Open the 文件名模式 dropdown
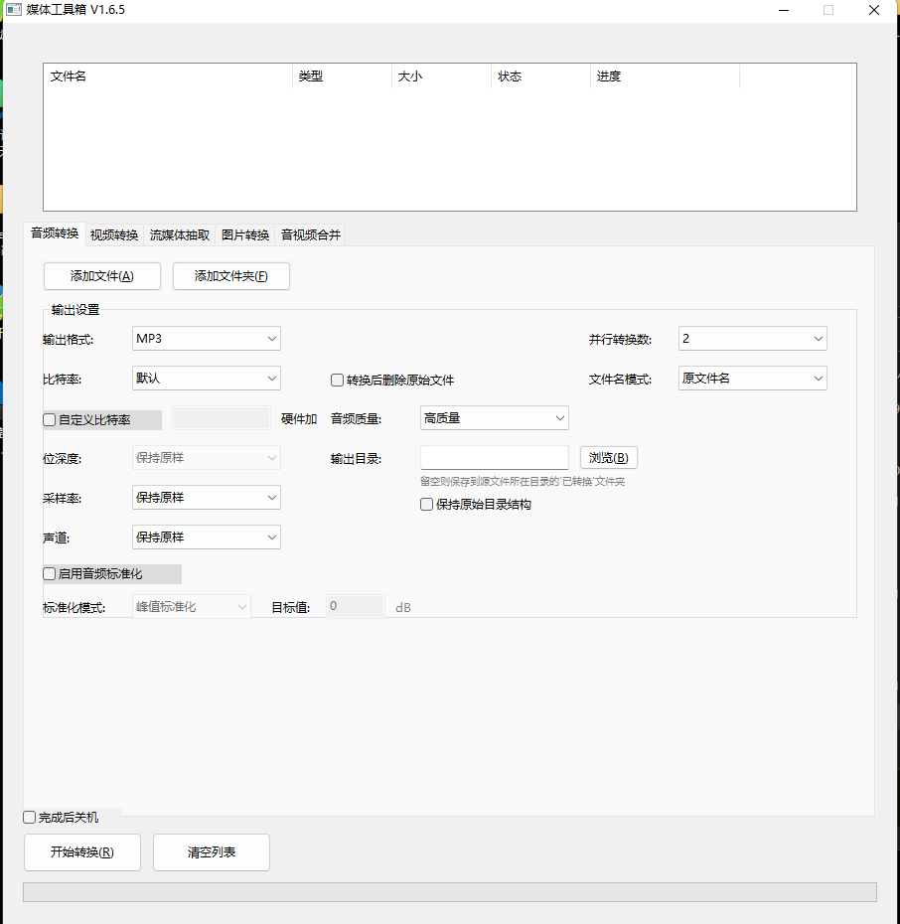The height and width of the screenshot is (924, 900). [753, 379]
